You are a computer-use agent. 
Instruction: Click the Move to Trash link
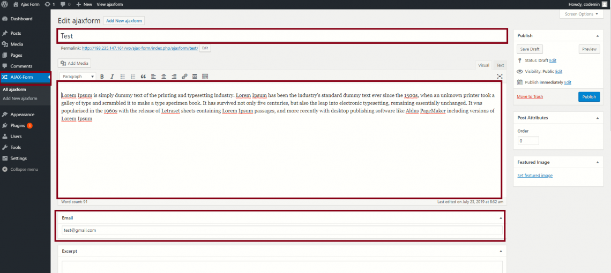[x=530, y=97]
